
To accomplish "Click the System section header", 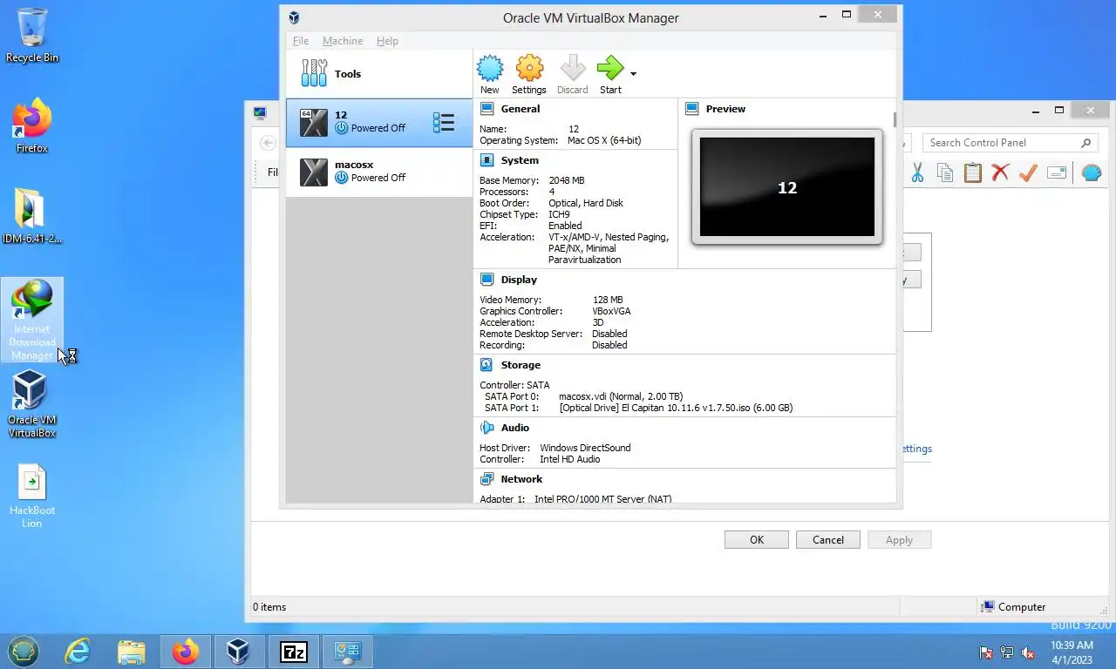I will point(520,160).
